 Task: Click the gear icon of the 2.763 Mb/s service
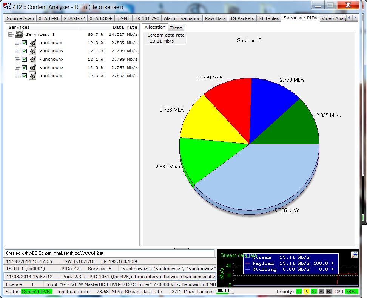[33, 68]
